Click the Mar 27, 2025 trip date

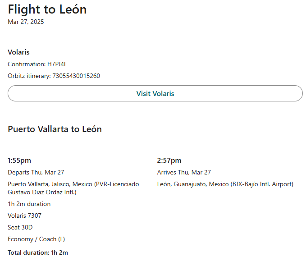[26, 22]
